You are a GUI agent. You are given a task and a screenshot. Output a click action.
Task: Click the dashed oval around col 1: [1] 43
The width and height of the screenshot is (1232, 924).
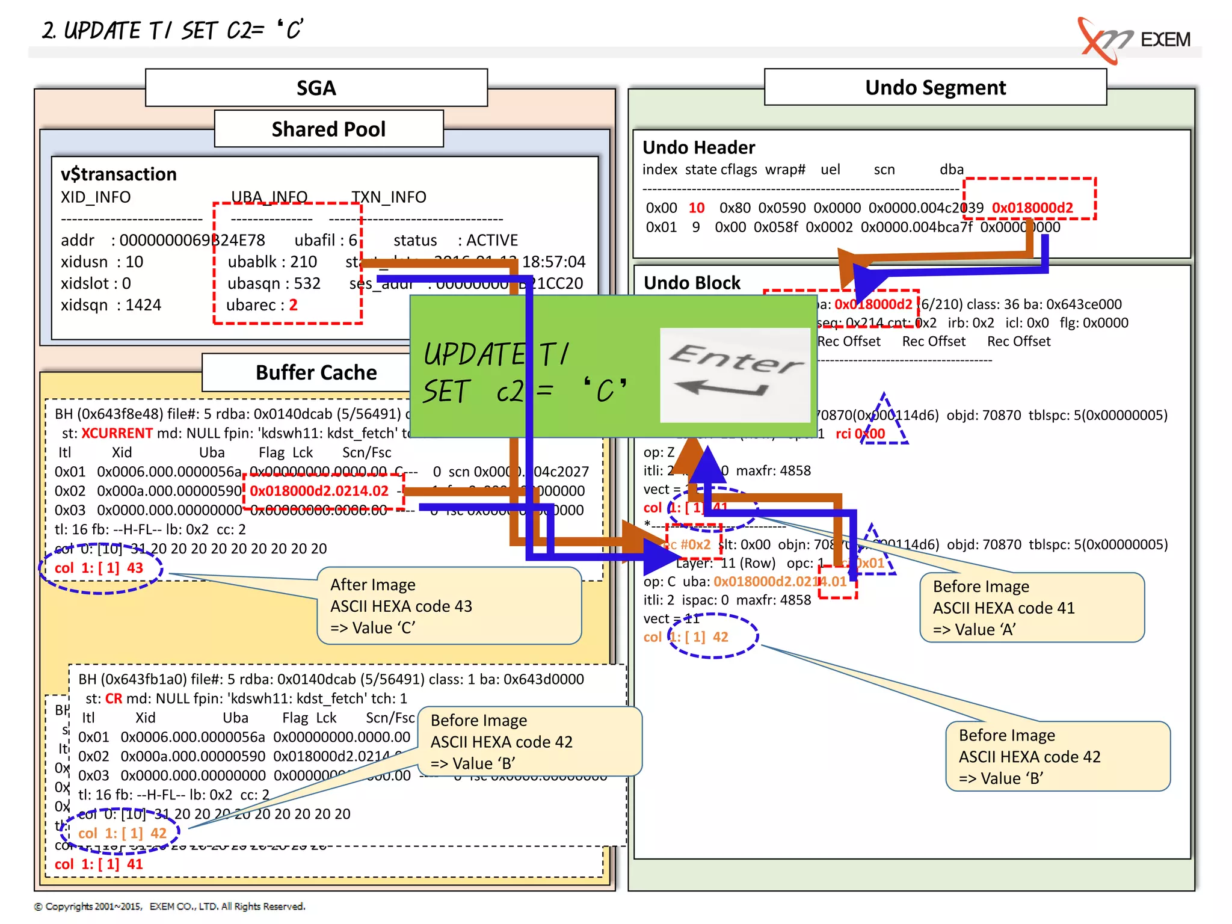[x=100, y=568]
